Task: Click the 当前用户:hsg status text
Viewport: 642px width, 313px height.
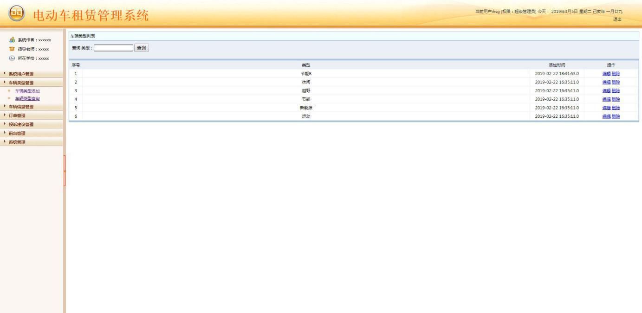Action: pyautogui.click(x=487, y=12)
